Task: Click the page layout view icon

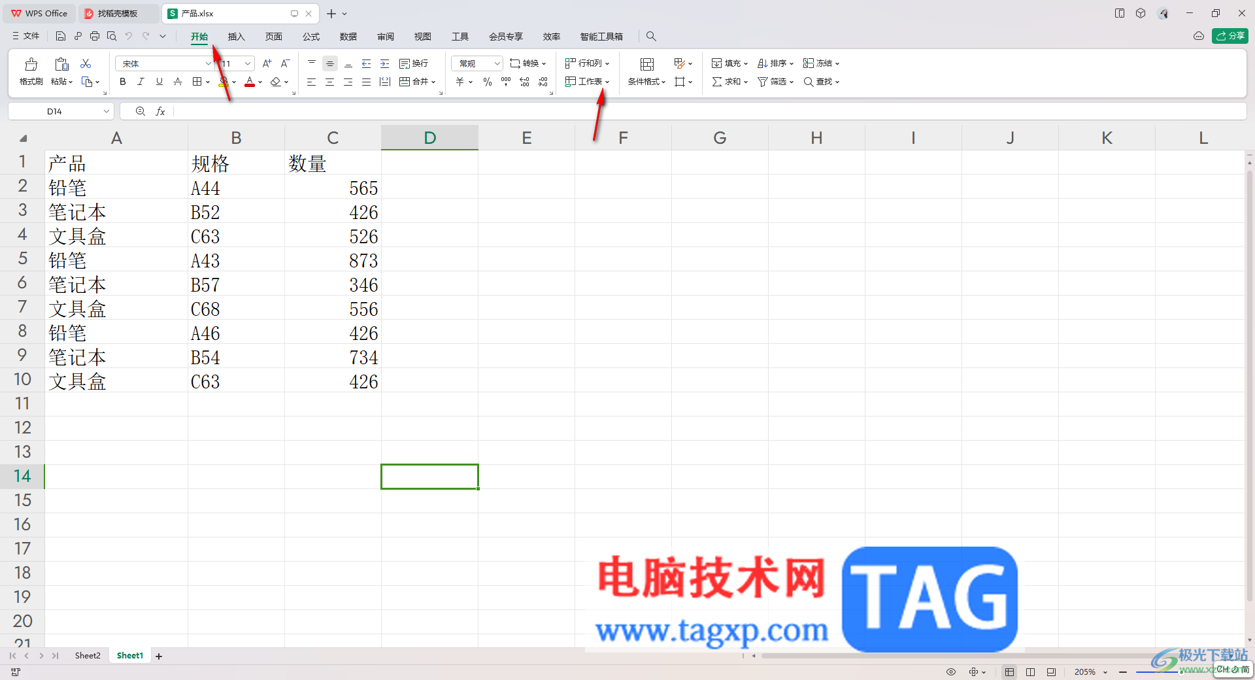Action: pos(1031,672)
